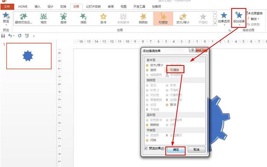This screenshot has height=167, width=267.
Task: Click the save icon in quick access toolbar
Action: pos(3,36)
